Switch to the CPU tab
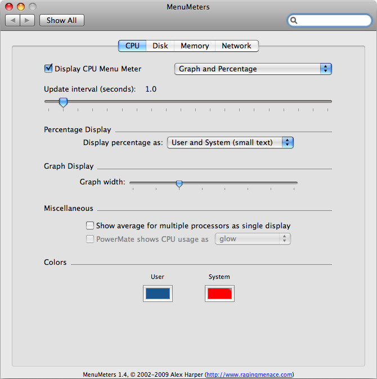Viewport: 377px width, 379px height. click(132, 46)
